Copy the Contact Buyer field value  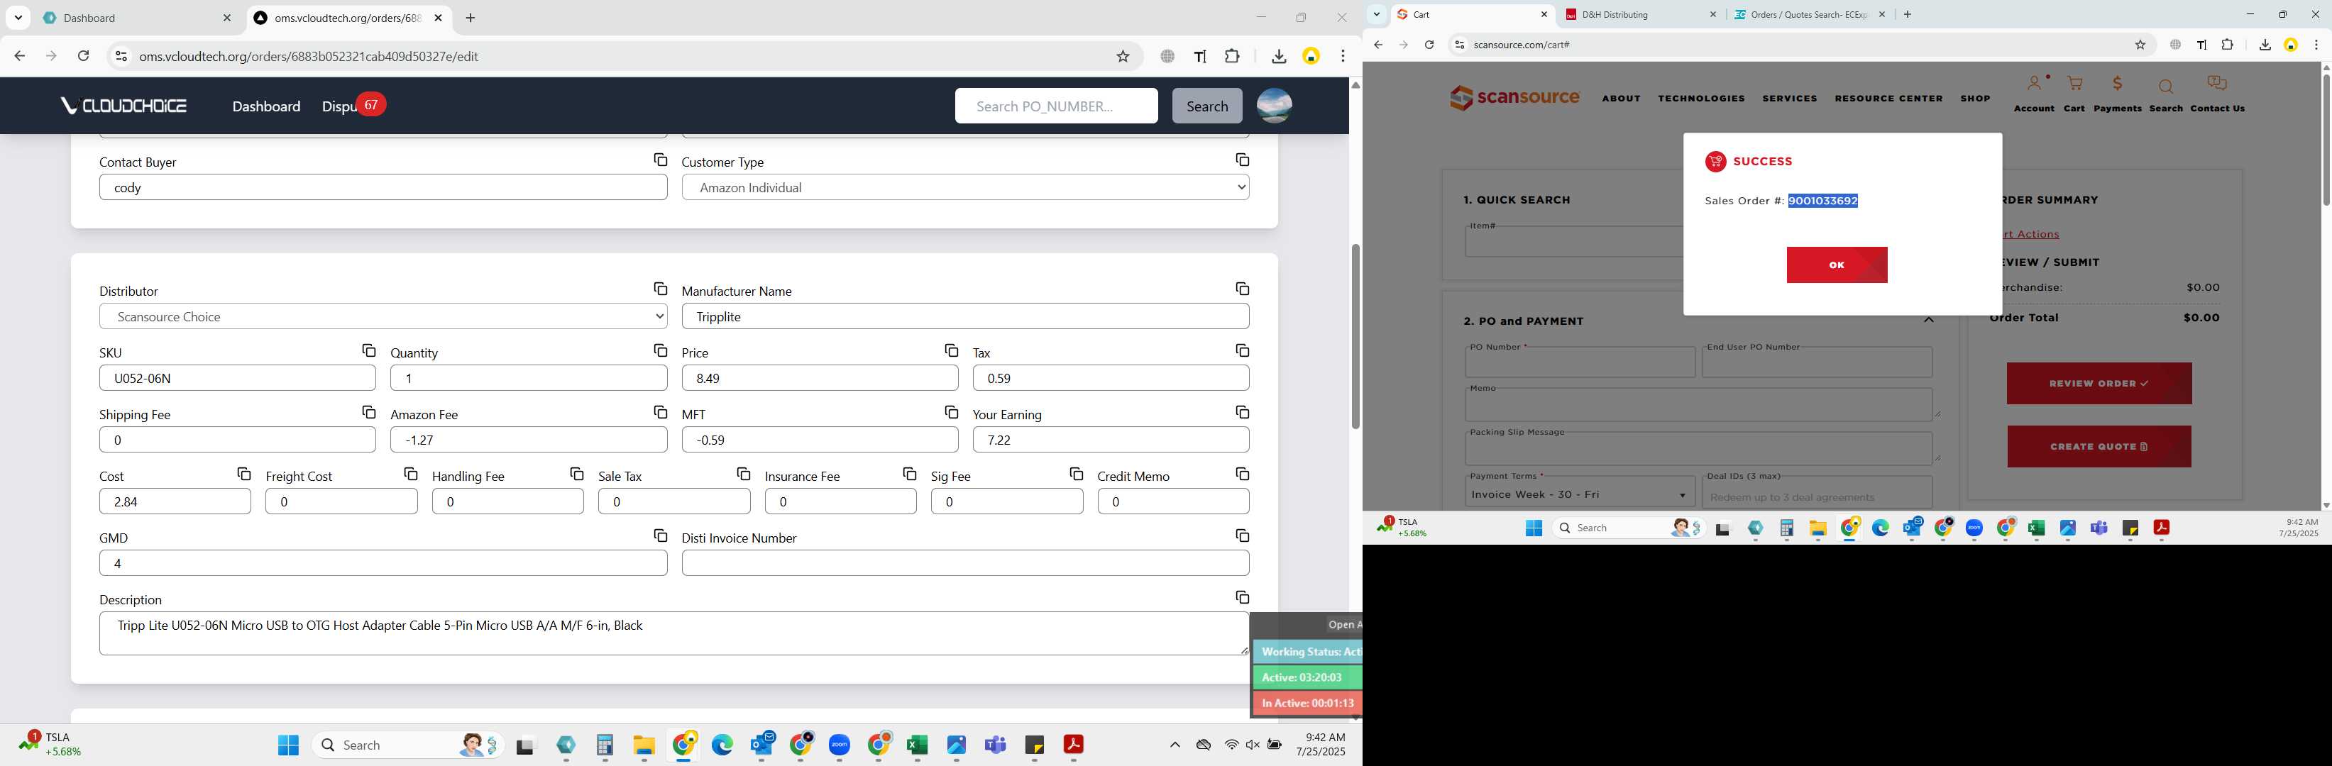click(x=660, y=160)
